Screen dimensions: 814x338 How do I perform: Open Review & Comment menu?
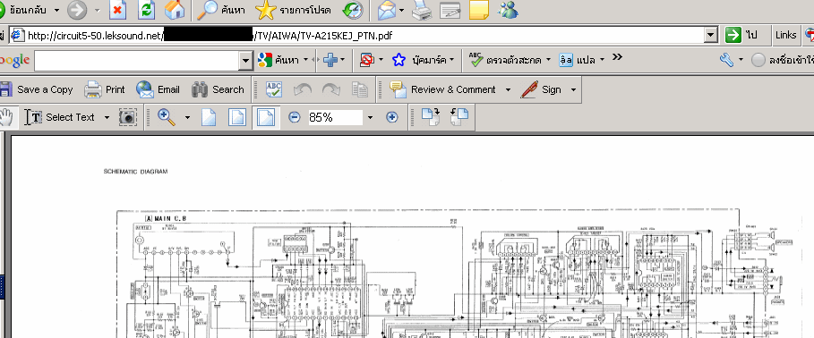[x=443, y=89]
